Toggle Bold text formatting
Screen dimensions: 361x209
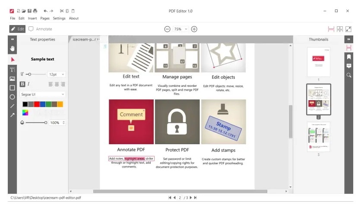(22, 84)
